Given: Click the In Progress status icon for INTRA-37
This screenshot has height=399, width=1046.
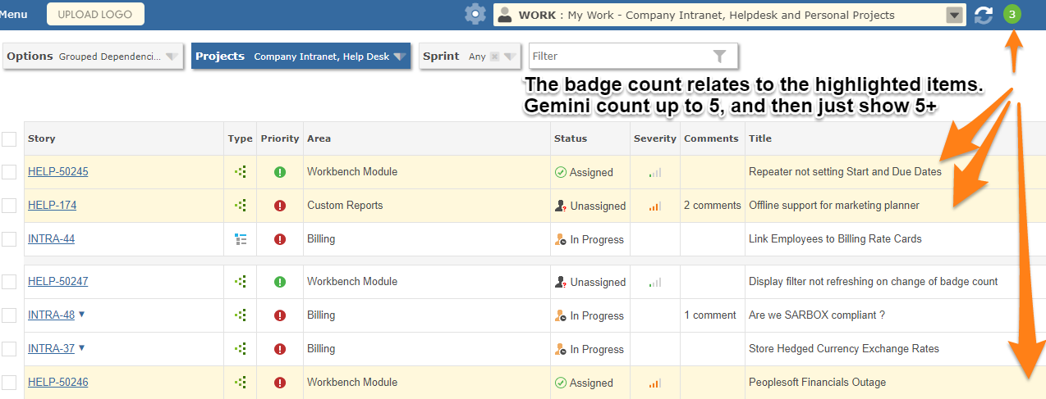Looking at the screenshot, I should coord(561,349).
